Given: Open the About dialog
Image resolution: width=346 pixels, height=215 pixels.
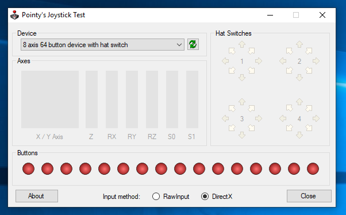Looking at the screenshot, I should point(37,196).
